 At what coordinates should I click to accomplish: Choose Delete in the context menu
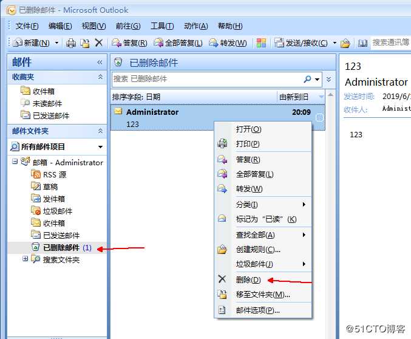point(263,279)
